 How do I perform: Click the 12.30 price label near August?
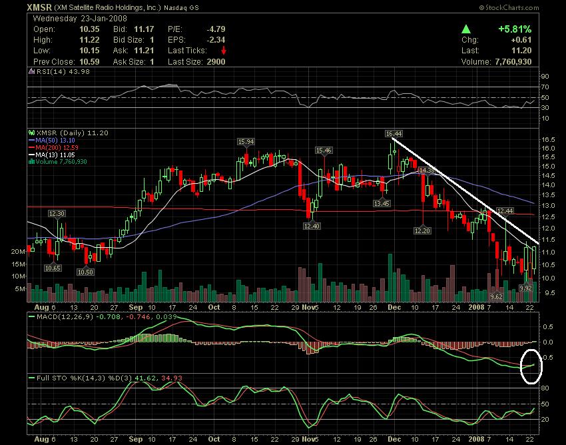(57, 214)
